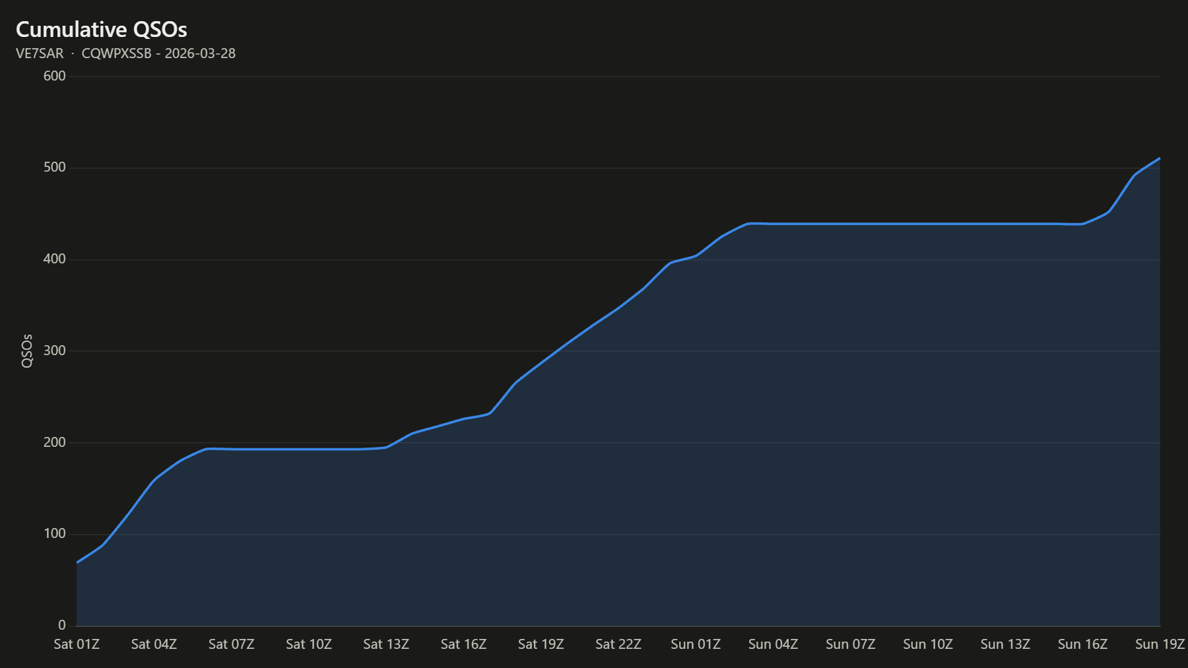Click the y-axis value 600
The image size is (1188, 668).
(55, 76)
